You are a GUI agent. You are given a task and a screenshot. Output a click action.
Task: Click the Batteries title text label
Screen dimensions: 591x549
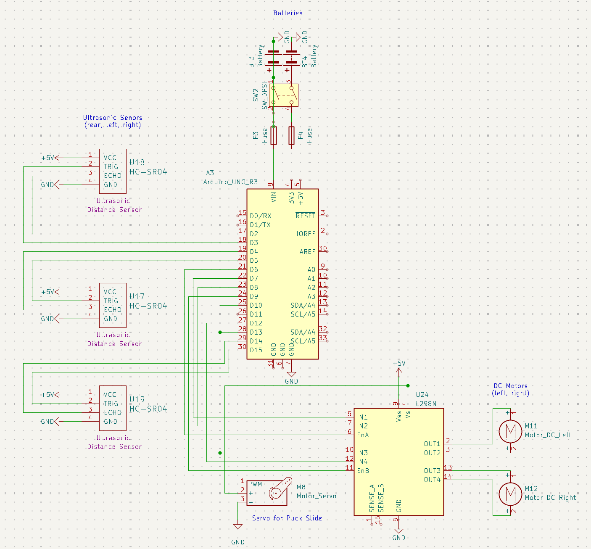(x=288, y=13)
